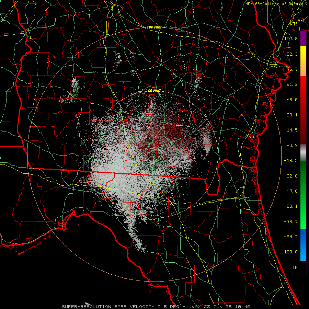The height and width of the screenshot is (309, 309).
Task: Click the -94.2 value on velocity scale
Action: pyautogui.click(x=291, y=237)
